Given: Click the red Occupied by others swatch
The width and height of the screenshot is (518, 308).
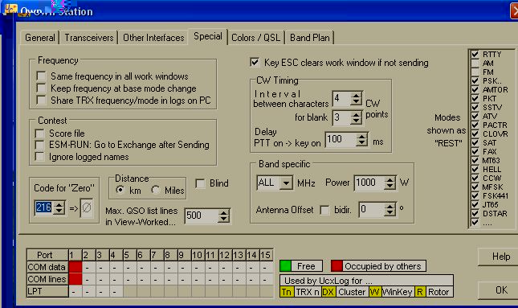Looking at the screenshot, I should [336, 266].
